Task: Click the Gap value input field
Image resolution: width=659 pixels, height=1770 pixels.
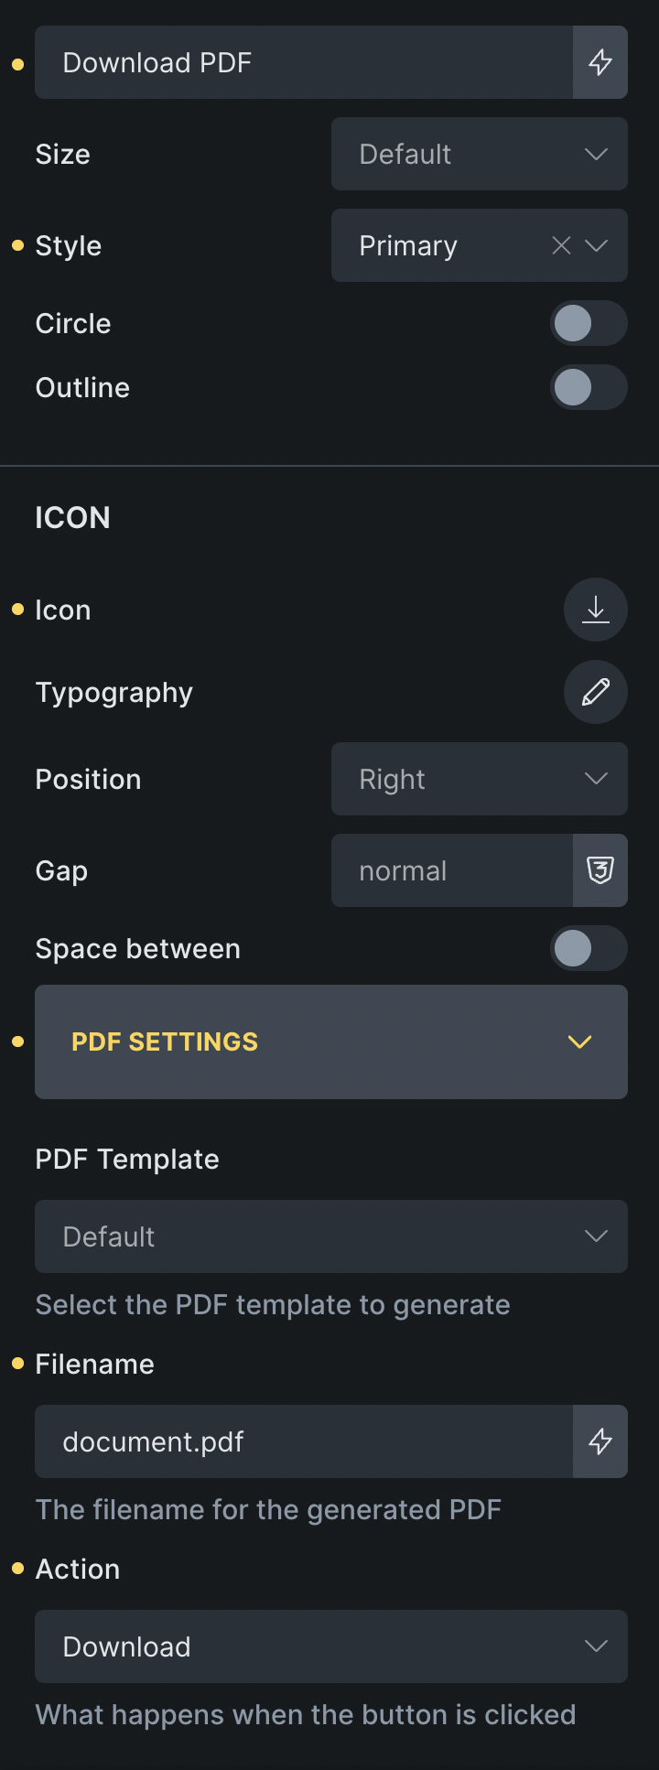Action: tap(451, 870)
